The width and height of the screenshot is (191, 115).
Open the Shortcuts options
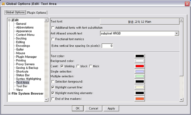click(x=22, y=72)
